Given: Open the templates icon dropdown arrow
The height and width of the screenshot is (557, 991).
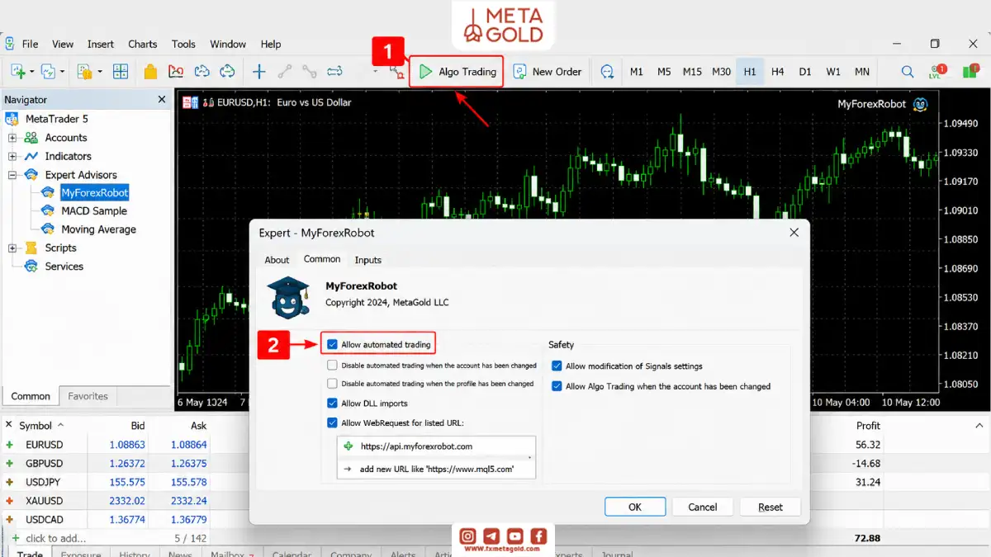Looking at the screenshot, I should coord(99,73).
